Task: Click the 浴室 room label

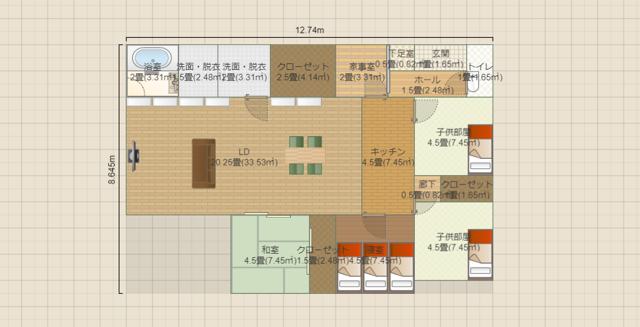Action: [x=152, y=66]
